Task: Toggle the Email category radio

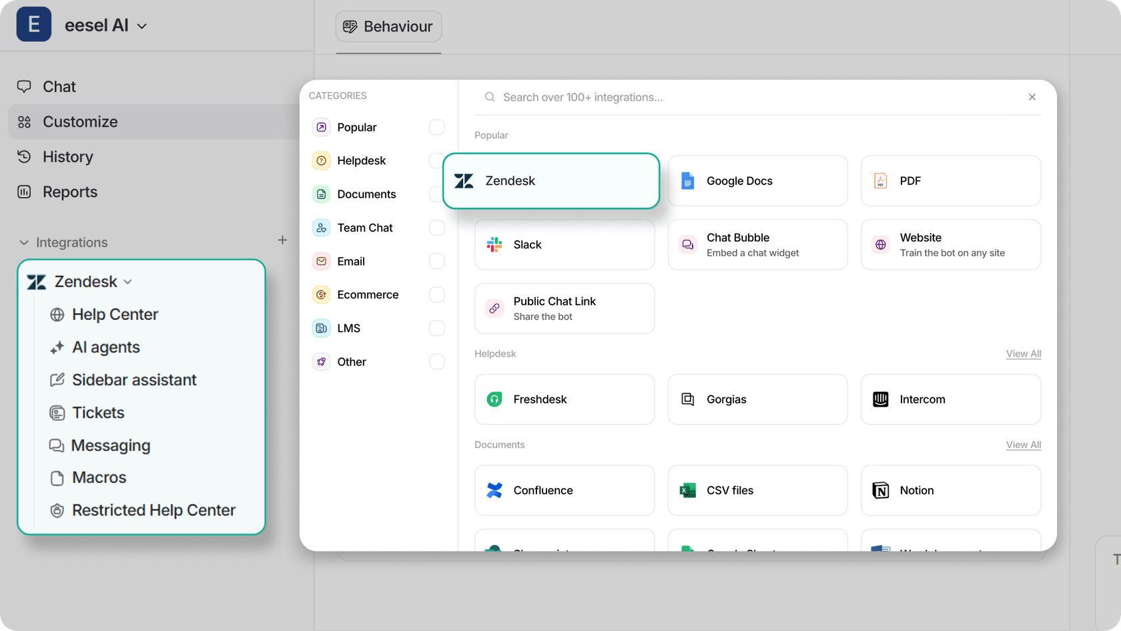Action: click(x=437, y=261)
